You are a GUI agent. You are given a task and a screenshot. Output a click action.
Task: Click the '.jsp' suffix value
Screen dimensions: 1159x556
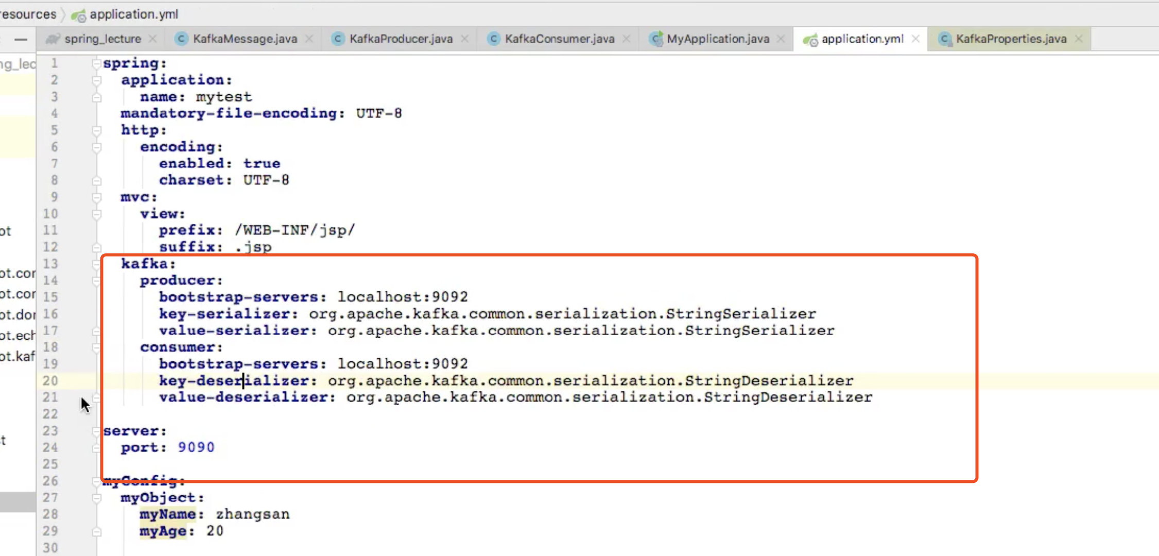tap(253, 247)
